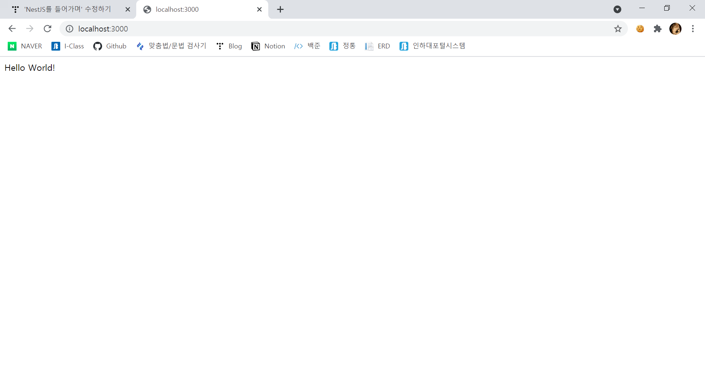Restore down the Chrome window
Screen dimensions: 705x374
click(x=667, y=8)
